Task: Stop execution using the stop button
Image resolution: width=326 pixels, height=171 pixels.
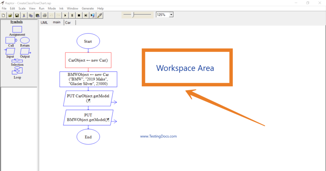Action: click(79, 15)
